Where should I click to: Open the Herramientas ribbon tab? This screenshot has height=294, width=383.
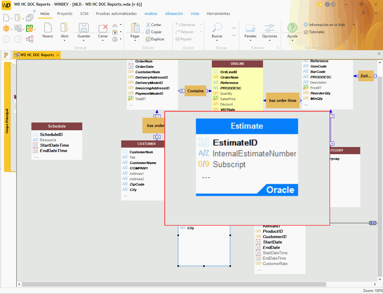pyautogui.click(x=218, y=14)
